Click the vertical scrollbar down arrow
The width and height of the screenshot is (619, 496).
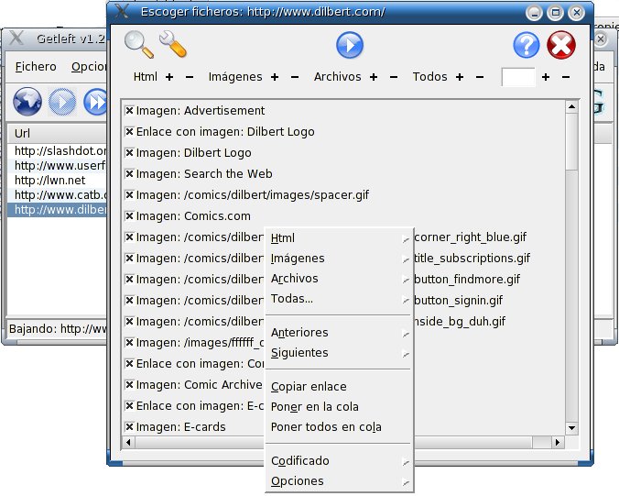coord(571,427)
